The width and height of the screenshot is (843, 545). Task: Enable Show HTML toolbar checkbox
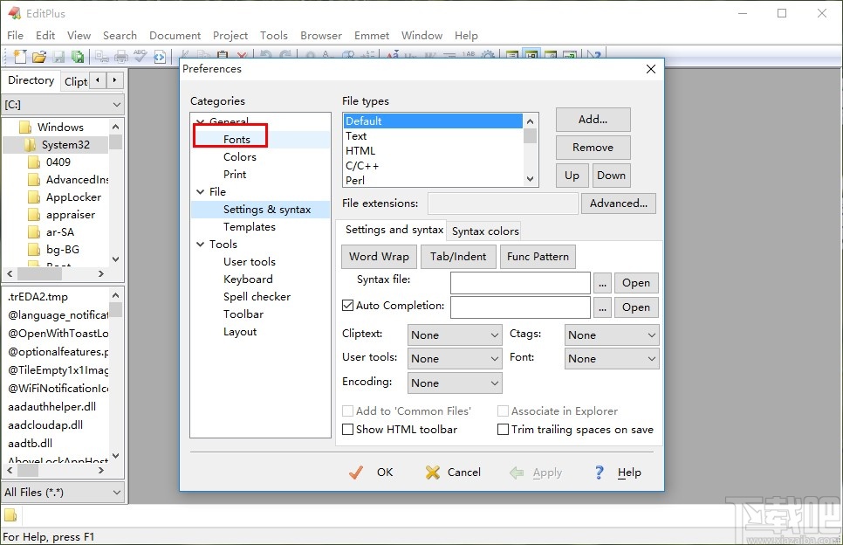click(348, 430)
